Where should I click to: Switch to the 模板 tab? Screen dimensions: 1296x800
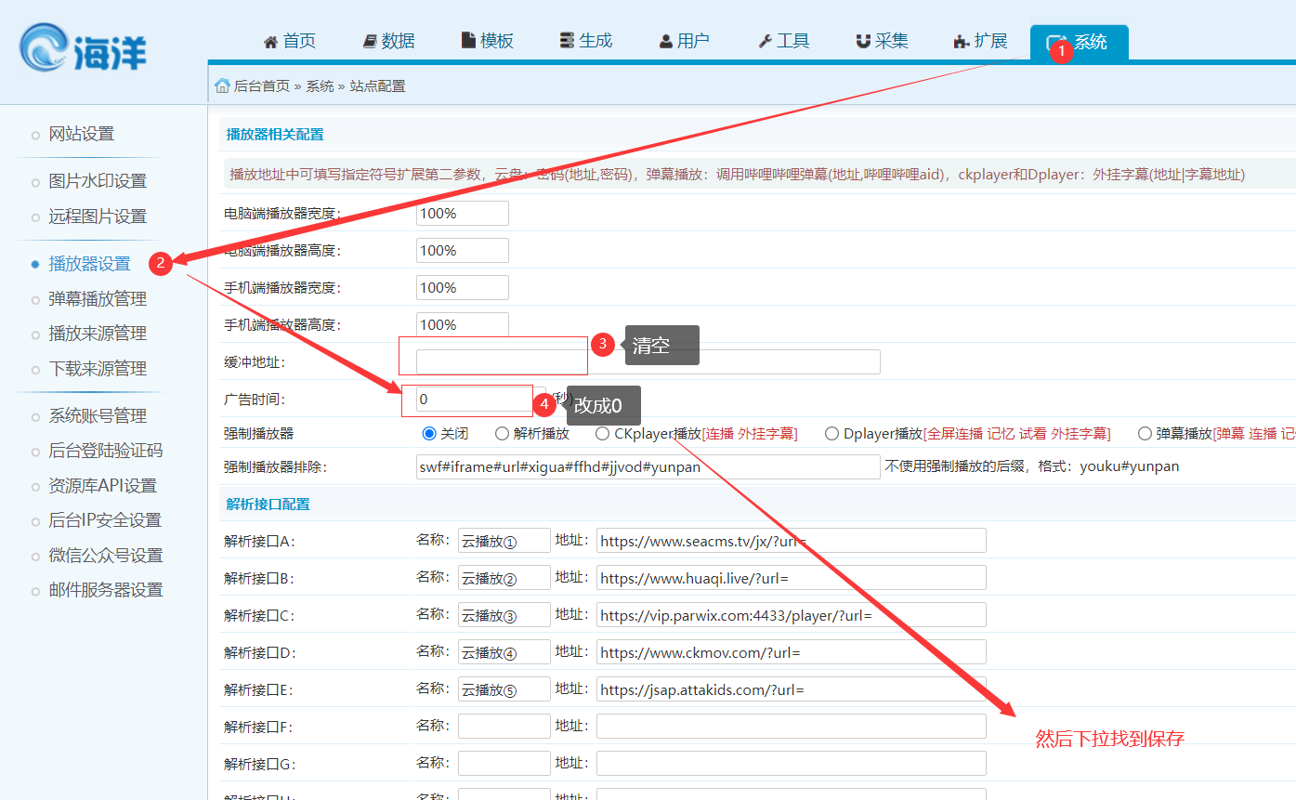(487, 41)
